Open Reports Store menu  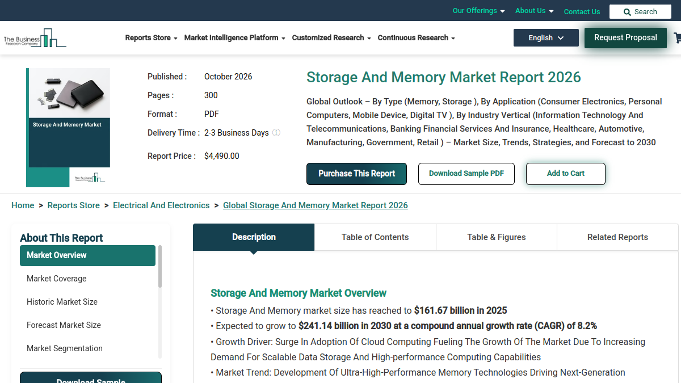pyautogui.click(x=151, y=38)
